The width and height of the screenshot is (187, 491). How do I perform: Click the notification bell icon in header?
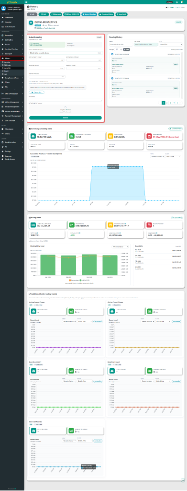[x=177, y=2]
